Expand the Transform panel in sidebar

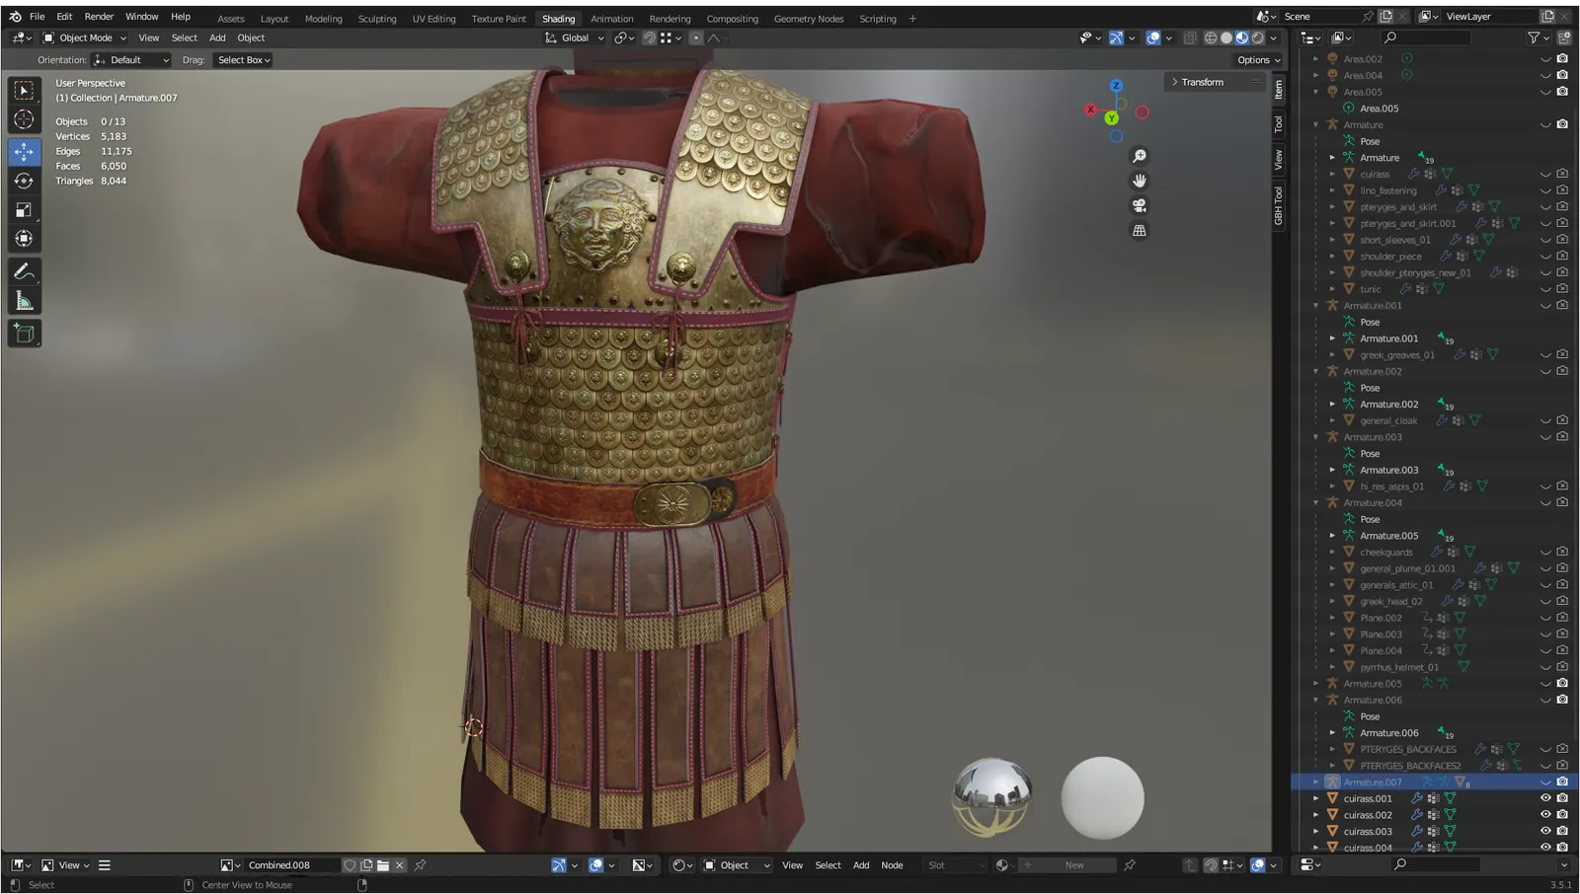pos(1214,83)
